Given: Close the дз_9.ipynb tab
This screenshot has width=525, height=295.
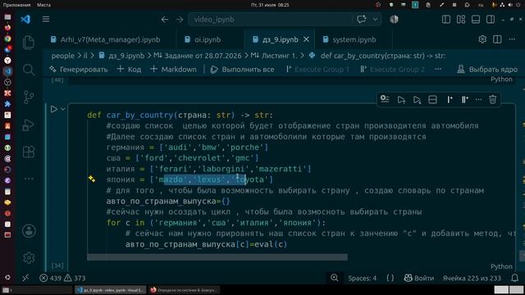Looking at the screenshot, I should [306, 39].
